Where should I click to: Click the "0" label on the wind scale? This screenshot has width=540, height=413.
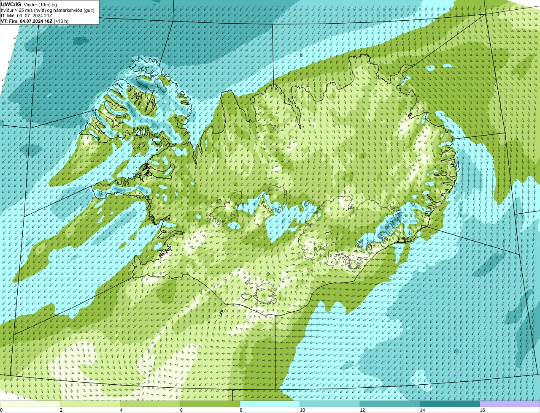coord(1,410)
